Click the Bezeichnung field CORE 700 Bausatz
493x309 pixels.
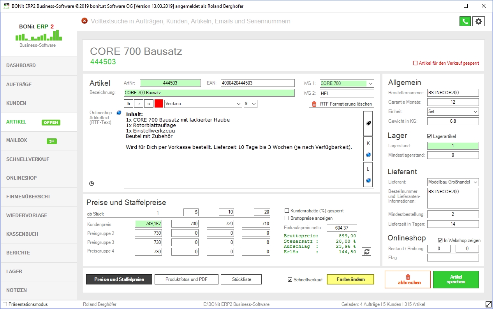(x=210, y=93)
